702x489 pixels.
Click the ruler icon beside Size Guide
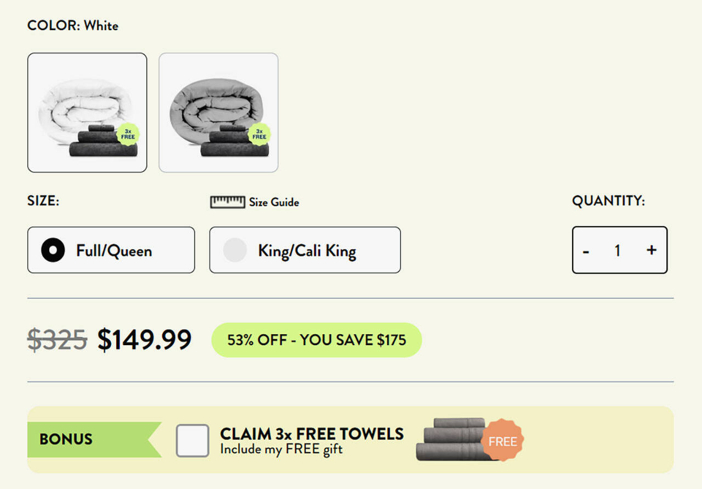pos(227,202)
